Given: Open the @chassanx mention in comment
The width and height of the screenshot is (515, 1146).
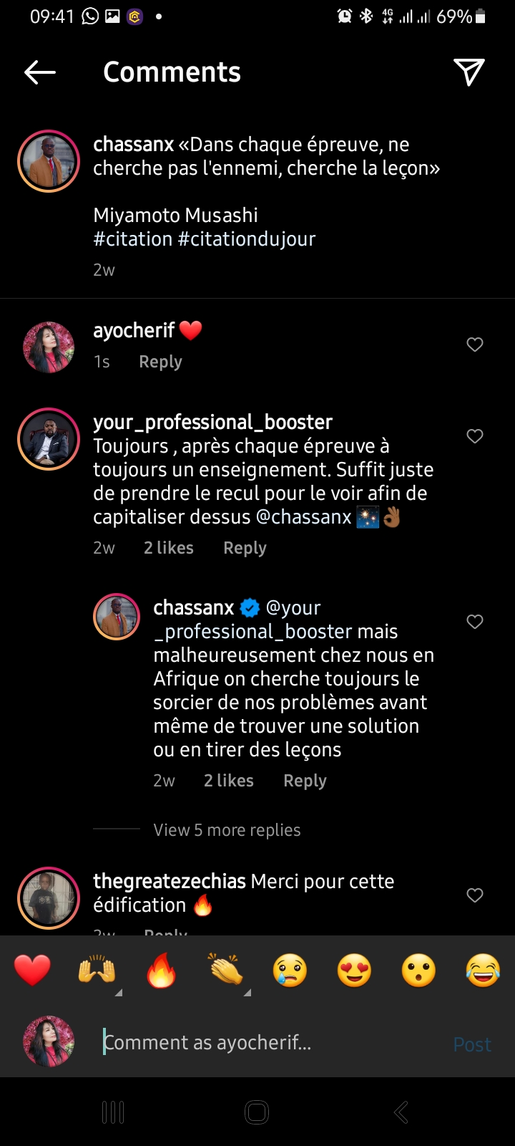Looking at the screenshot, I should (304, 517).
